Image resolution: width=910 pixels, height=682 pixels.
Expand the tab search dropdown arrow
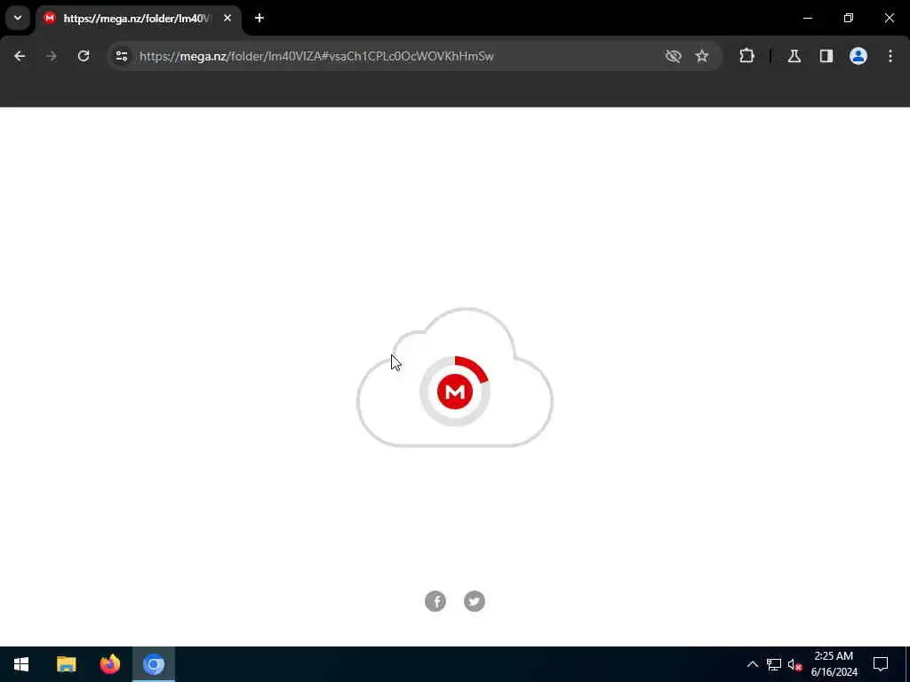coord(18,18)
